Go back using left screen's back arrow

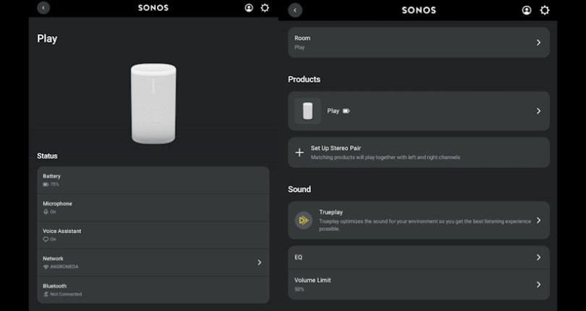[43, 7]
